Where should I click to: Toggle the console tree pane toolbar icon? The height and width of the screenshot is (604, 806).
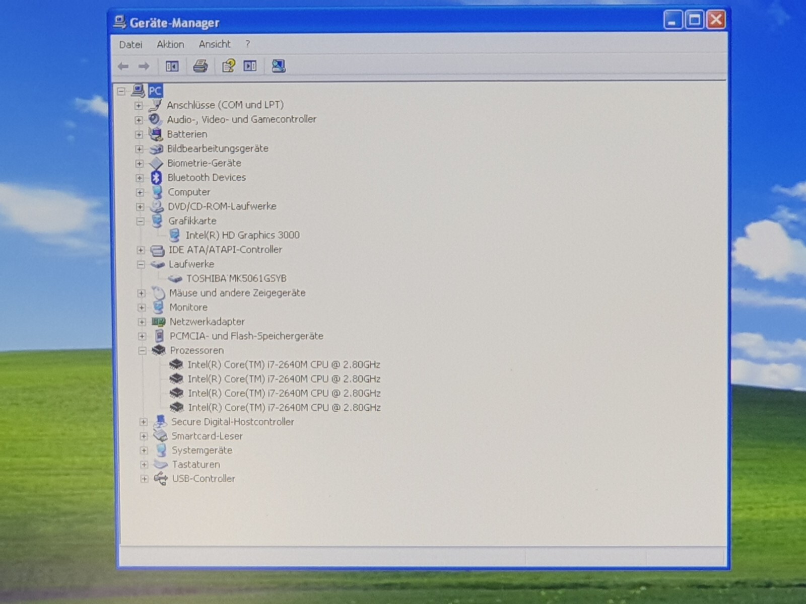[172, 66]
